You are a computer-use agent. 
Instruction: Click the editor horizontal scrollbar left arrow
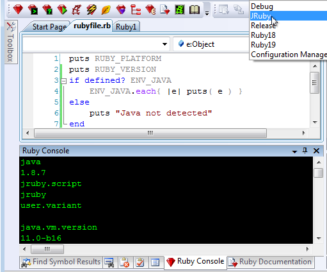(x=28, y=133)
